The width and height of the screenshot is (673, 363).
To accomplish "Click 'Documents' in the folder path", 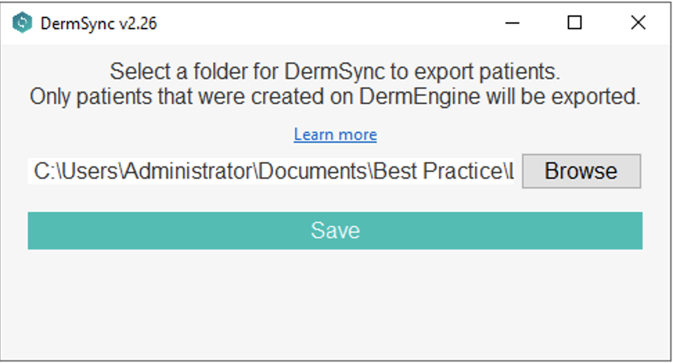I will (x=314, y=171).
